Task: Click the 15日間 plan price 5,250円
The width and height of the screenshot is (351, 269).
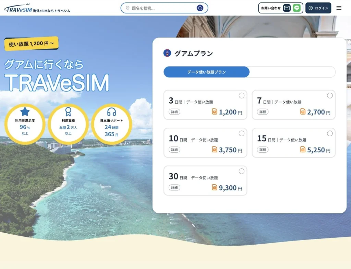Action: click(x=319, y=150)
